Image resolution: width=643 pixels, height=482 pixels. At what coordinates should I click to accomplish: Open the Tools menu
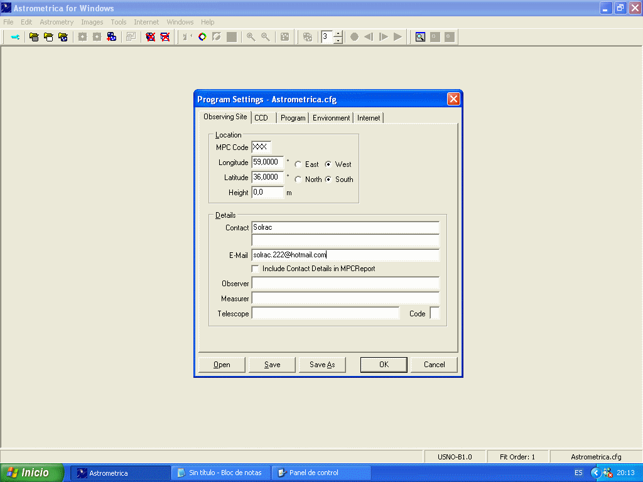pos(119,22)
